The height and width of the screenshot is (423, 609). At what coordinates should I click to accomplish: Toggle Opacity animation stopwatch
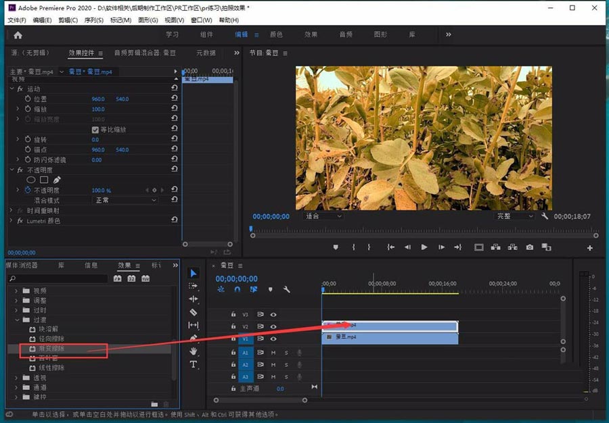(x=28, y=190)
